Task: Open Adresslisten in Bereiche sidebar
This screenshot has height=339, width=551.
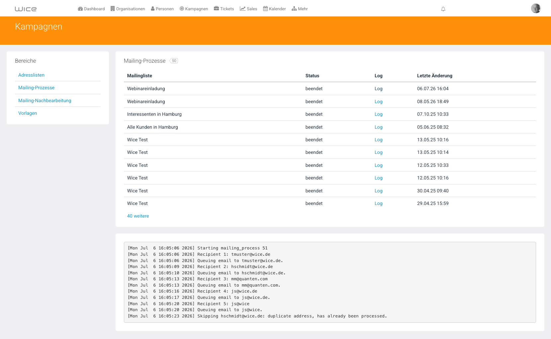Action: (x=31, y=75)
